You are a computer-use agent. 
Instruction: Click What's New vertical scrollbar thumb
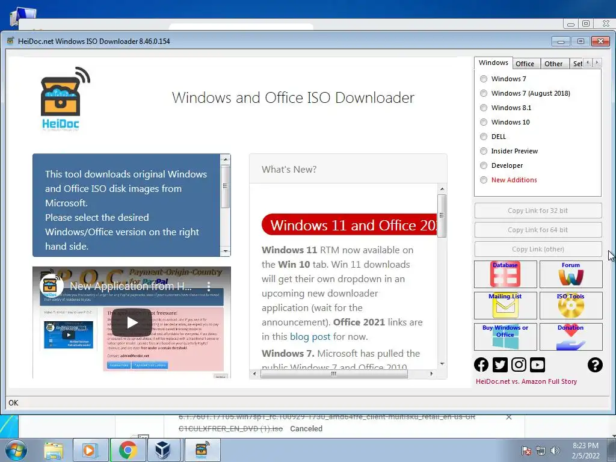[x=442, y=216]
